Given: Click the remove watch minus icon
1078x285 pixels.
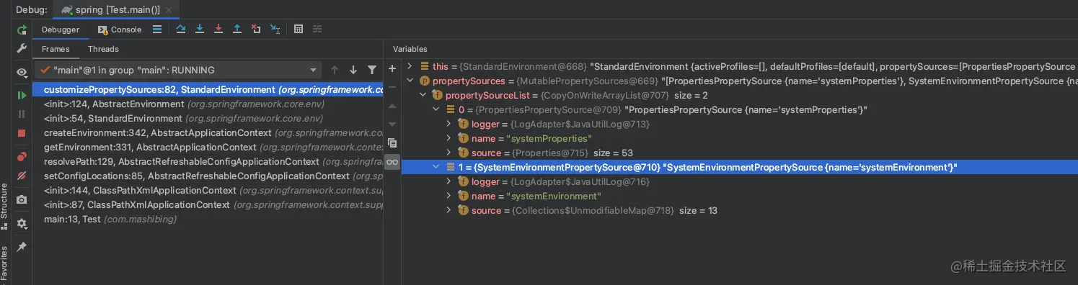Looking at the screenshot, I should point(392,86).
